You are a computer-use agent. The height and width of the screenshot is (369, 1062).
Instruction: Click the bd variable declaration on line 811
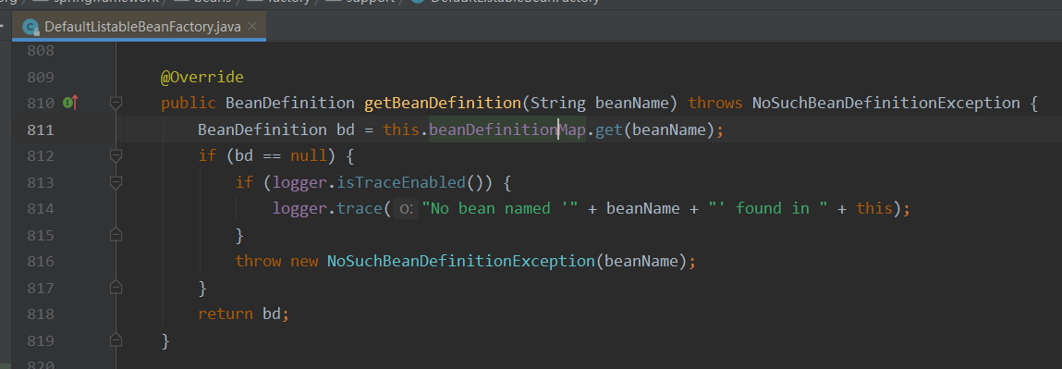click(x=346, y=129)
